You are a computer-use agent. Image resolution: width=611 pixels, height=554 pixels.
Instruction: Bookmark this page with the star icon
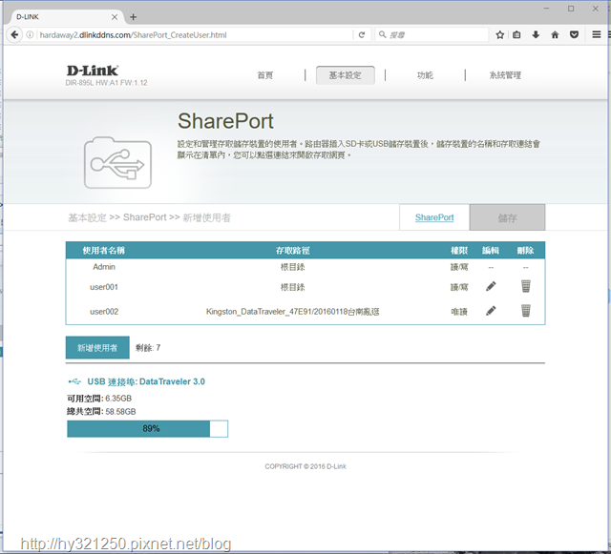click(500, 34)
